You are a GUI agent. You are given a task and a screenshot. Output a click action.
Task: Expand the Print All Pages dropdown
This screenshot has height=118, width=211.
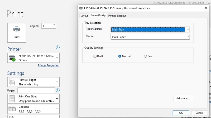click(x=33, y=82)
